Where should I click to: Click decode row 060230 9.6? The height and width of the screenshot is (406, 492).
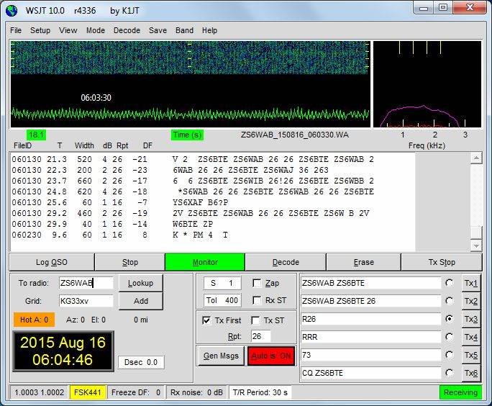[x=120, y=235]
